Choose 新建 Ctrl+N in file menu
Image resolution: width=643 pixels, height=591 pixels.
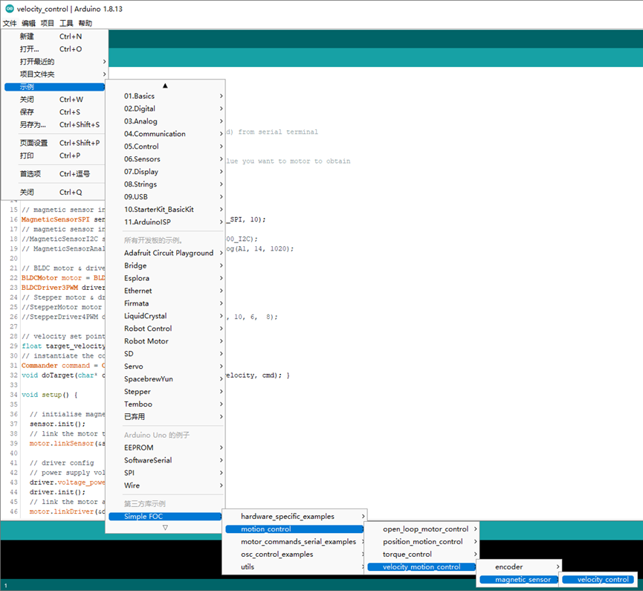coord(54,36)
